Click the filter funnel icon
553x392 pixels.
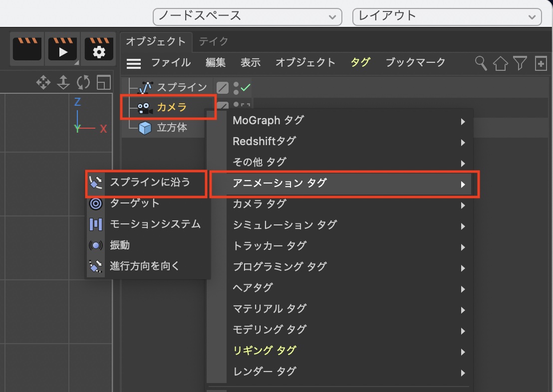pyautogui.click(x=520, y=63)
